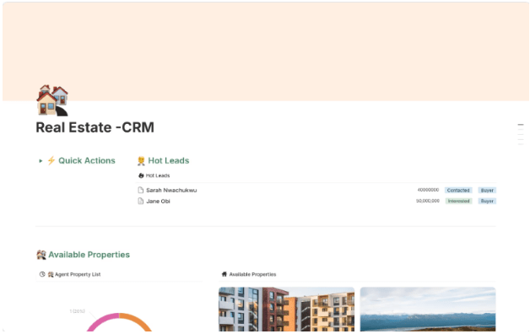Open the mountain landscape property card

[x=428, y=309]
